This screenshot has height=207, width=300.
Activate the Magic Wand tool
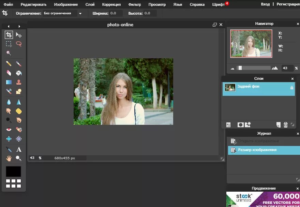tap(9, 53)
